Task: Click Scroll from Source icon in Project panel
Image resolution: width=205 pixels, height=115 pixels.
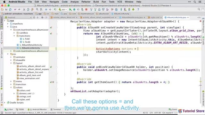Action: pyautogui.click(x=34, y=17)
